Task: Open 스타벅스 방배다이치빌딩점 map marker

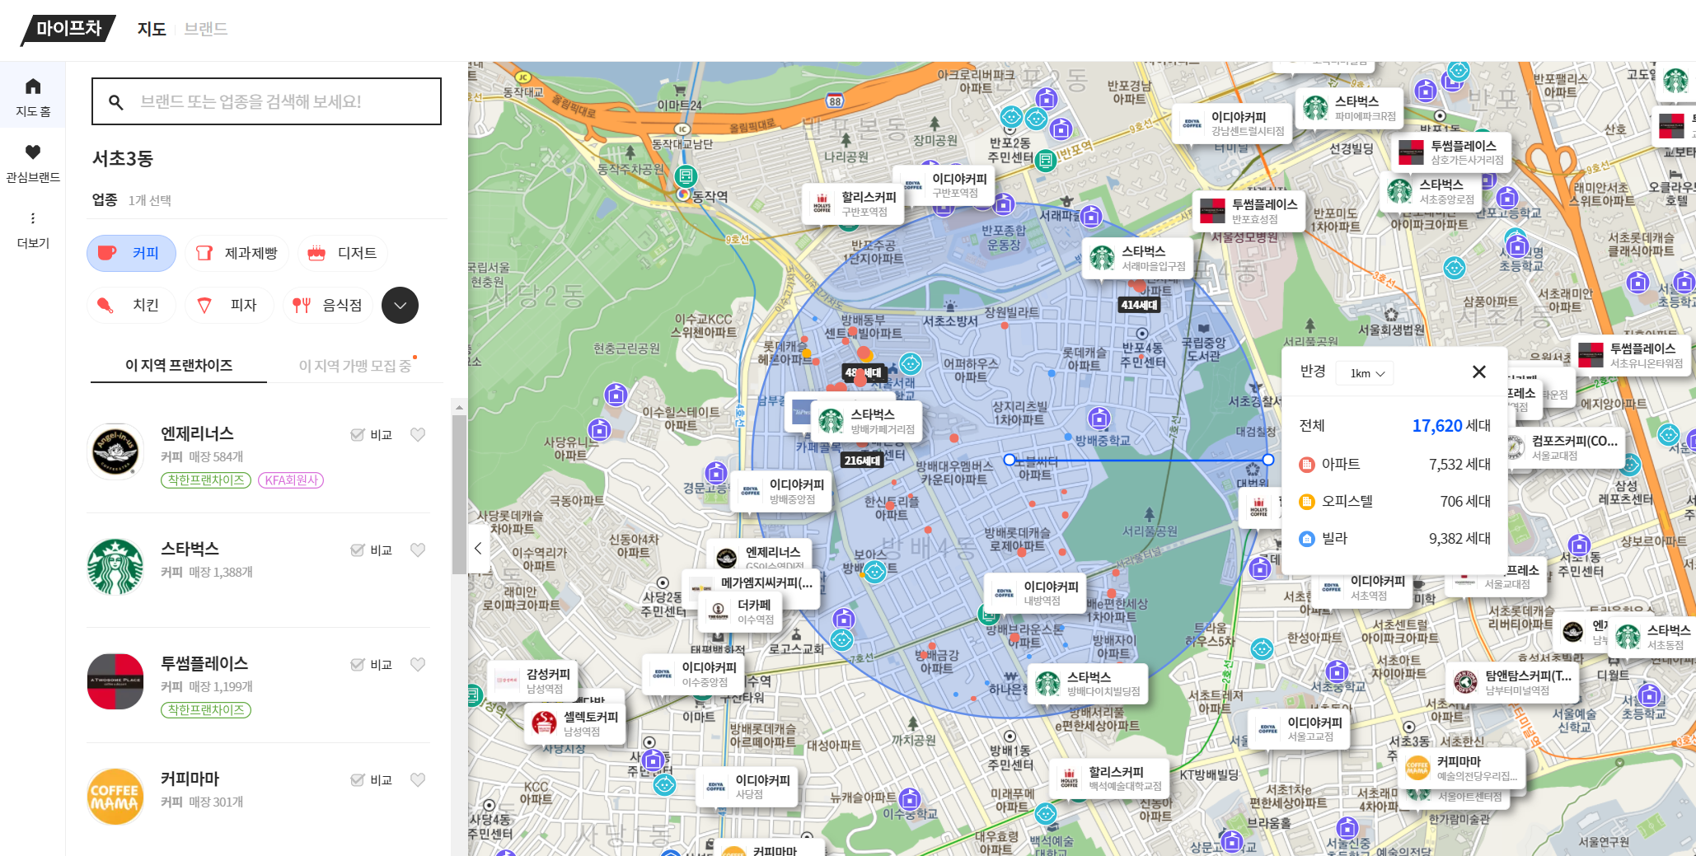Action: pos(1089,684)
